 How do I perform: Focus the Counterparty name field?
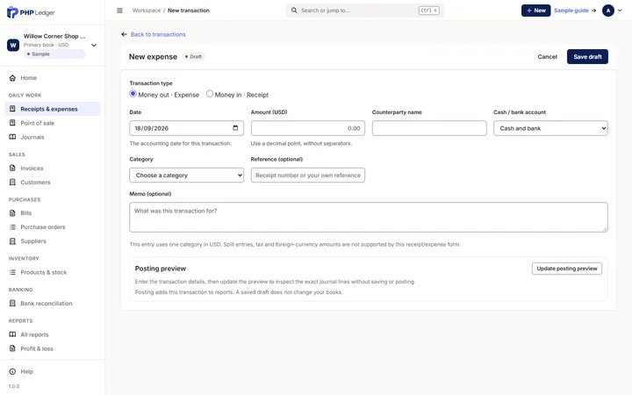click(x=429, y=128)
